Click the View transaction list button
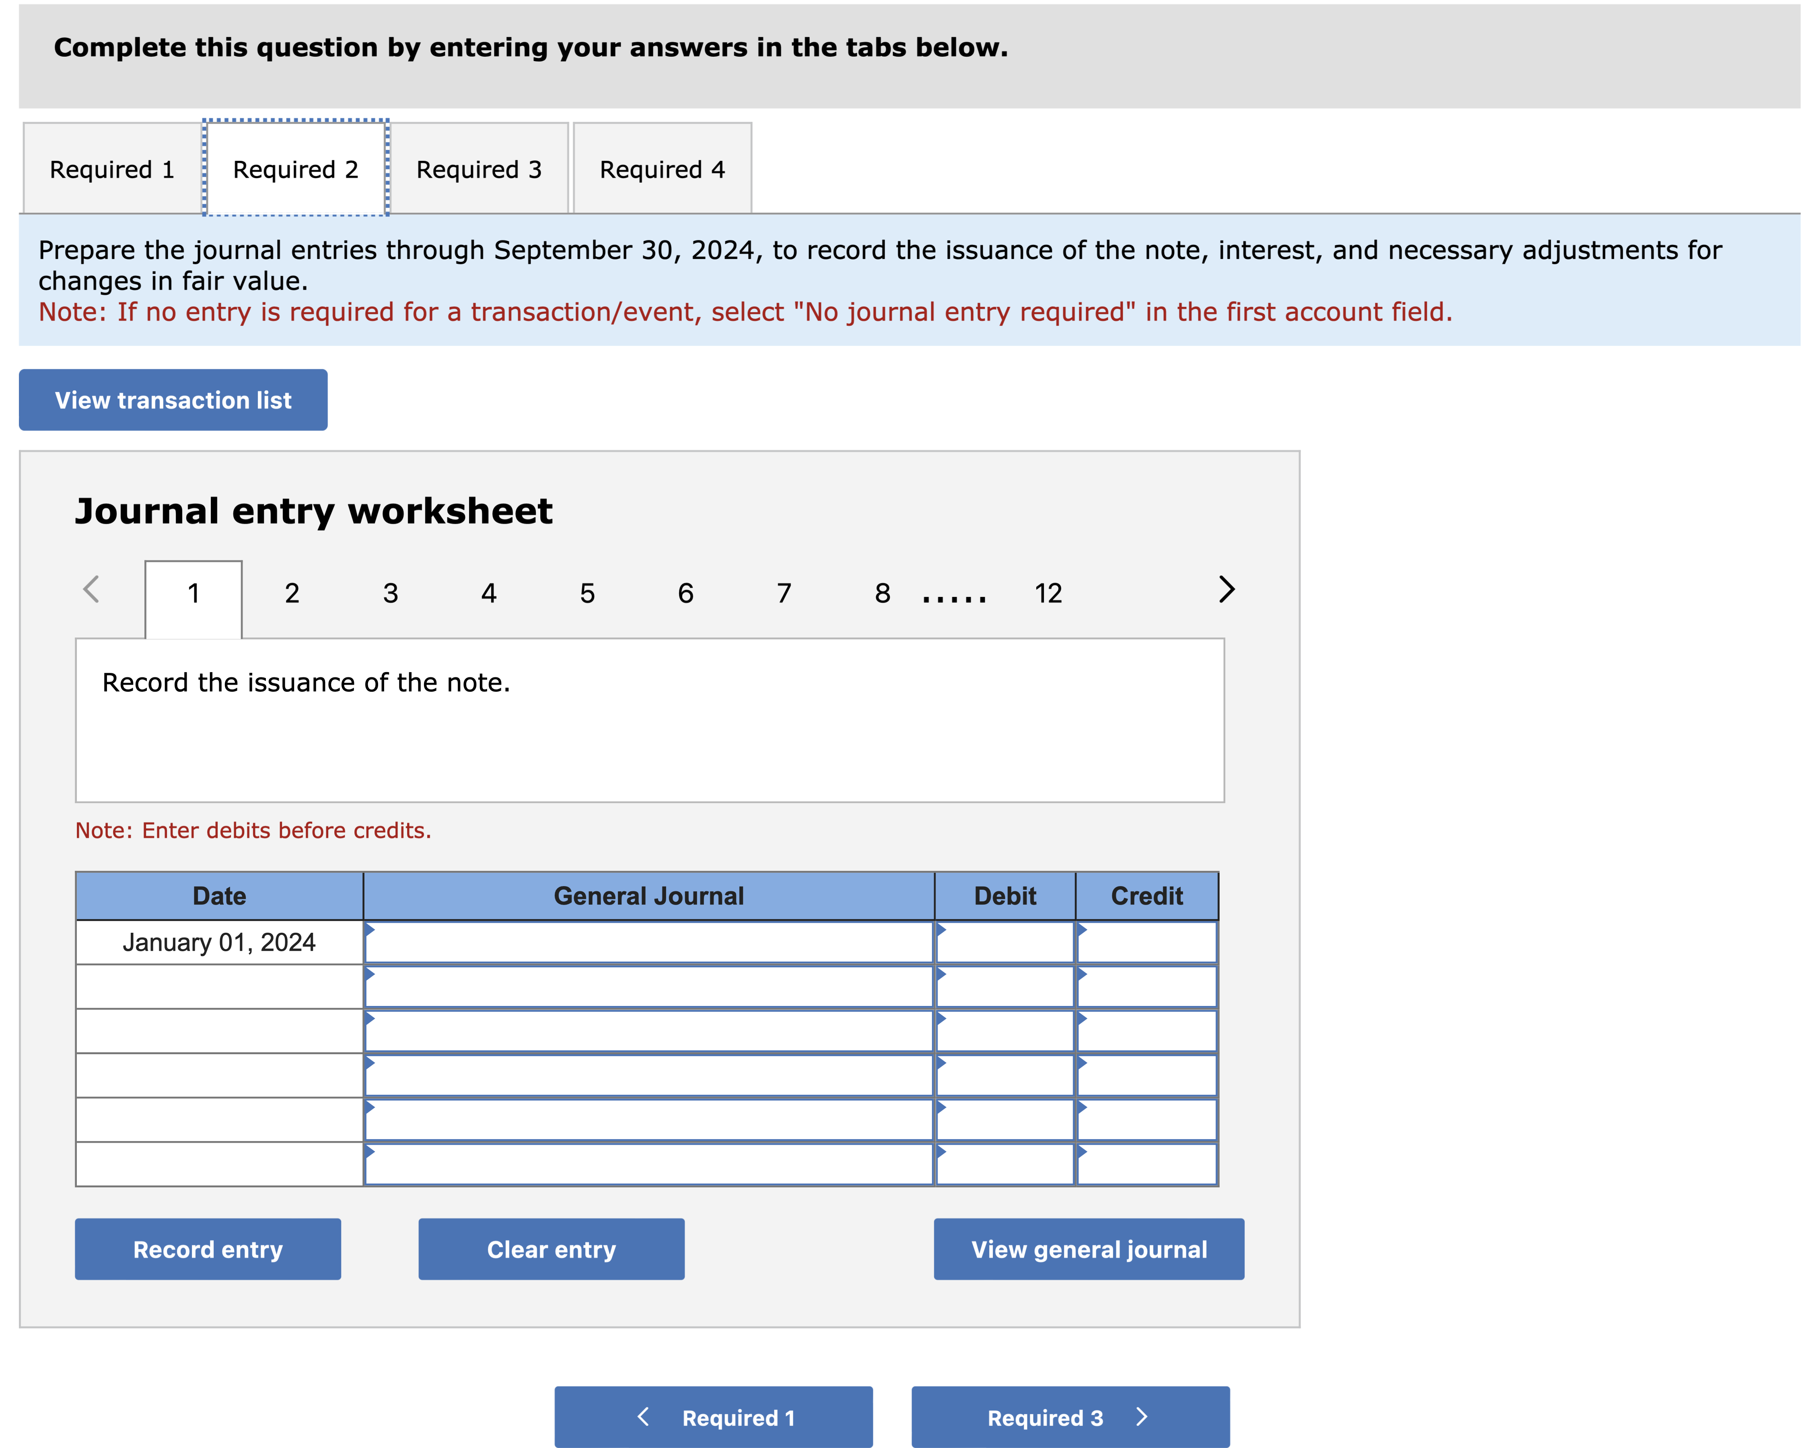Screen dimensions: 1813x1448 coord(173,400)
